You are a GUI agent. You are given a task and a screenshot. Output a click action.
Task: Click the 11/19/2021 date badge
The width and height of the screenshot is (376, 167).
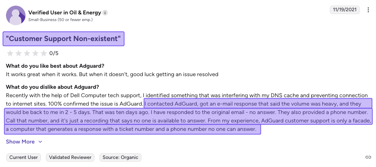click(x=345, y=10)
